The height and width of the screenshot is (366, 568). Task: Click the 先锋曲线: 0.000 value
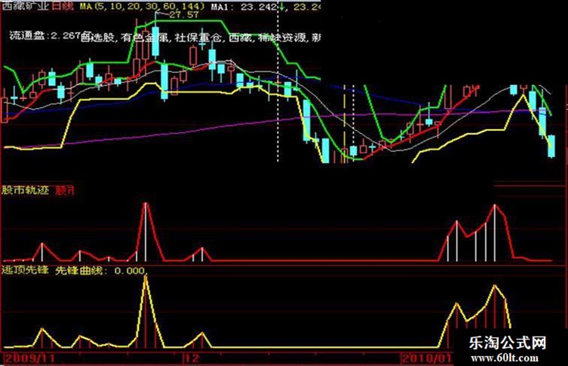pyautogui.click(x=101, y=270)
